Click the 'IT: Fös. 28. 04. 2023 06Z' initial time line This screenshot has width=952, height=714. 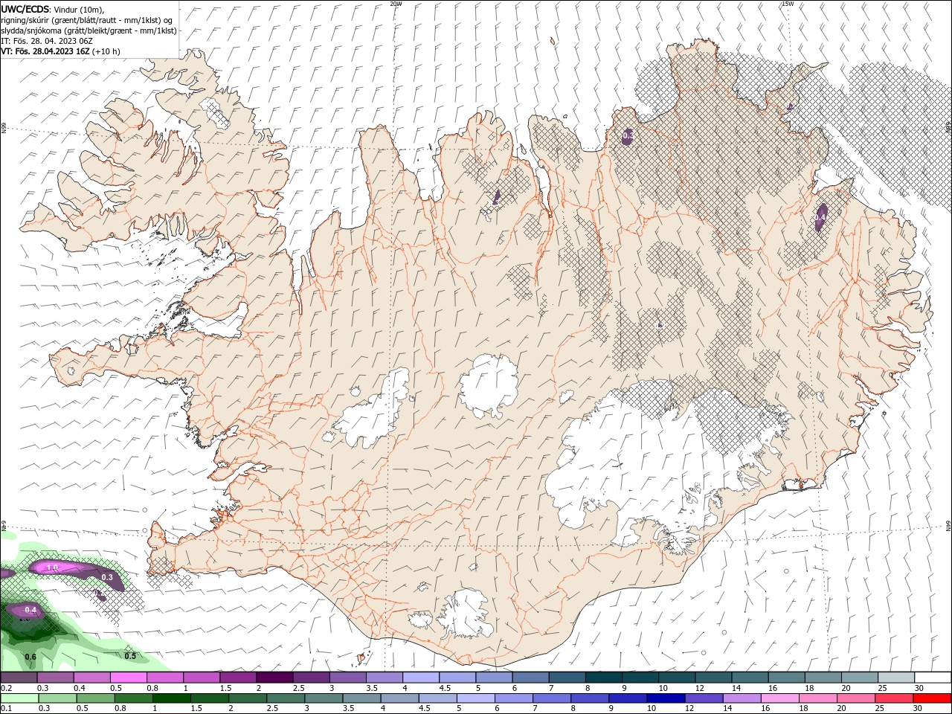pyautogui.click(x=47, y=41)
